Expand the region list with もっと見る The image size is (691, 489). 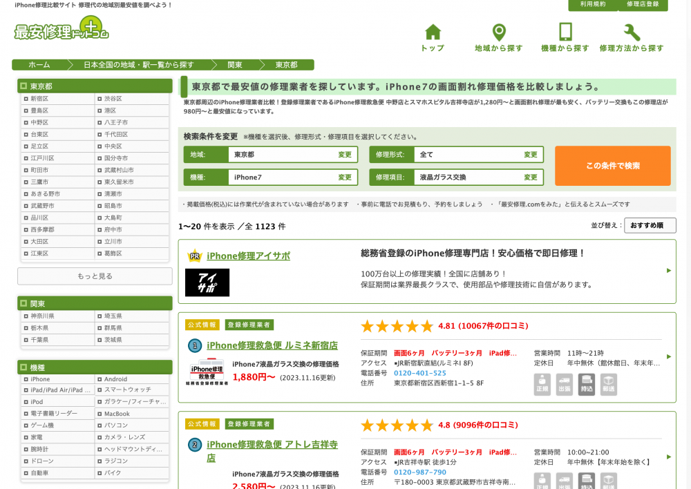coord(95,276)
